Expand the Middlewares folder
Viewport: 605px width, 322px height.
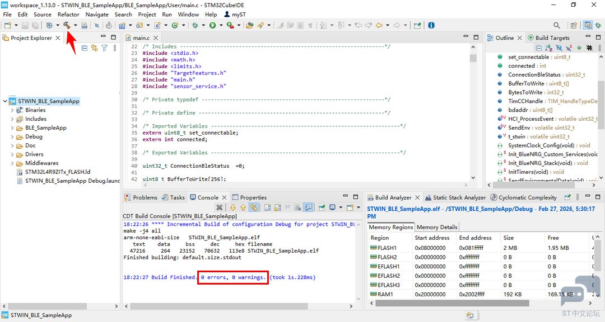pos(11,163)
